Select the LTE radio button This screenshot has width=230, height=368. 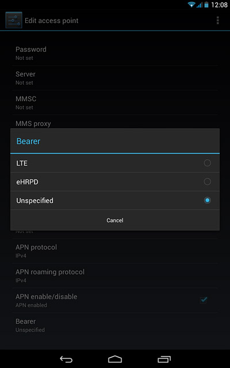pos(207,163)
